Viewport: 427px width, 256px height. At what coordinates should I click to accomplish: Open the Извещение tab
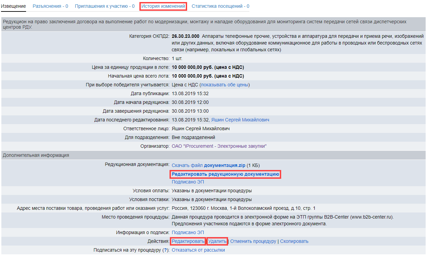pyautogui.click(x=14, y=6)
